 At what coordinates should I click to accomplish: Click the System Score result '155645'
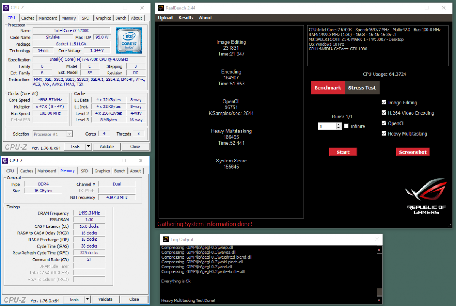point(231,167)
